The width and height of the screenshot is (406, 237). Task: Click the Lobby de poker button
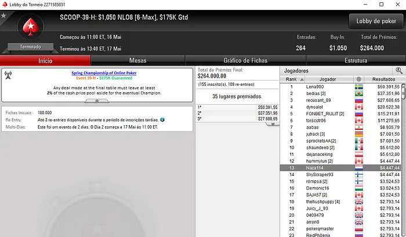[x=376, y=21]
